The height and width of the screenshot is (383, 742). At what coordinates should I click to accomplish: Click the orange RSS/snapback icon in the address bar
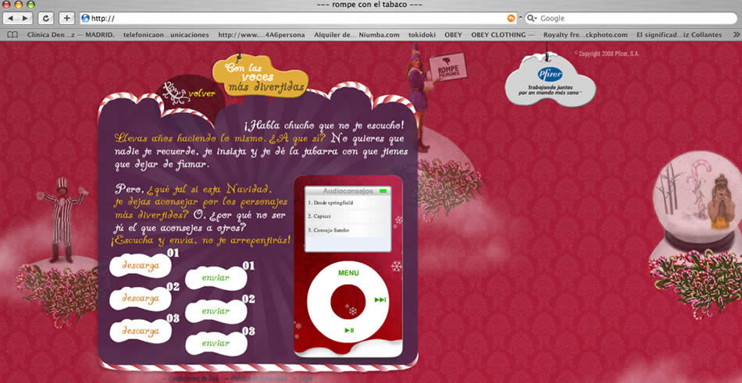(x=511, y=19)
